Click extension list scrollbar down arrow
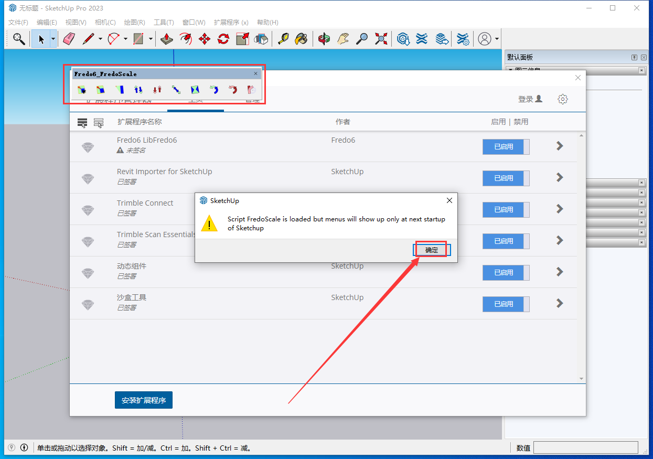The image size is (653, 459). (x=581, y=378)
